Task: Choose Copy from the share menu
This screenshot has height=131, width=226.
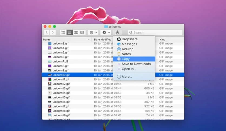Action: (x=126, y=59)
